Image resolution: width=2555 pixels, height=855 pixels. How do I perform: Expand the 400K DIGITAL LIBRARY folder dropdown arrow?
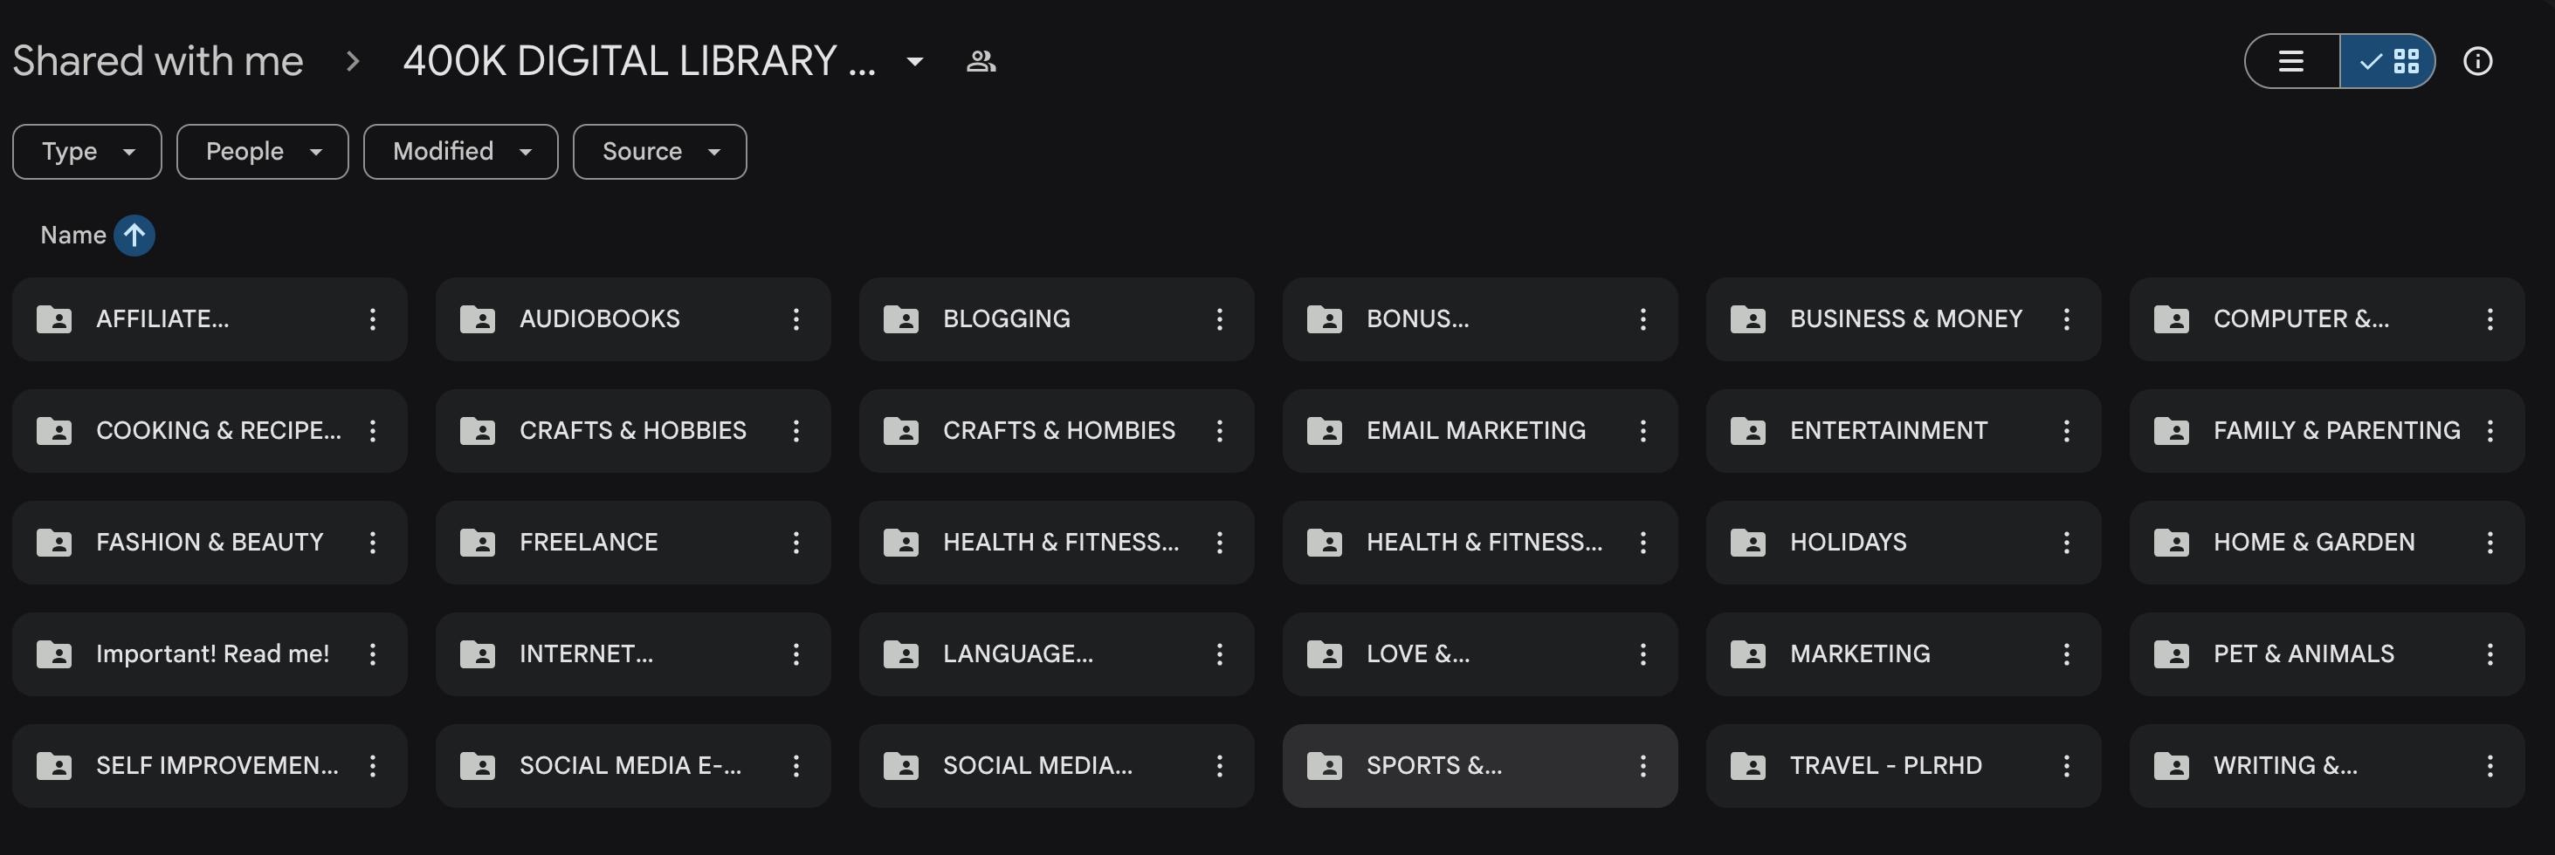tap(914, 61)
